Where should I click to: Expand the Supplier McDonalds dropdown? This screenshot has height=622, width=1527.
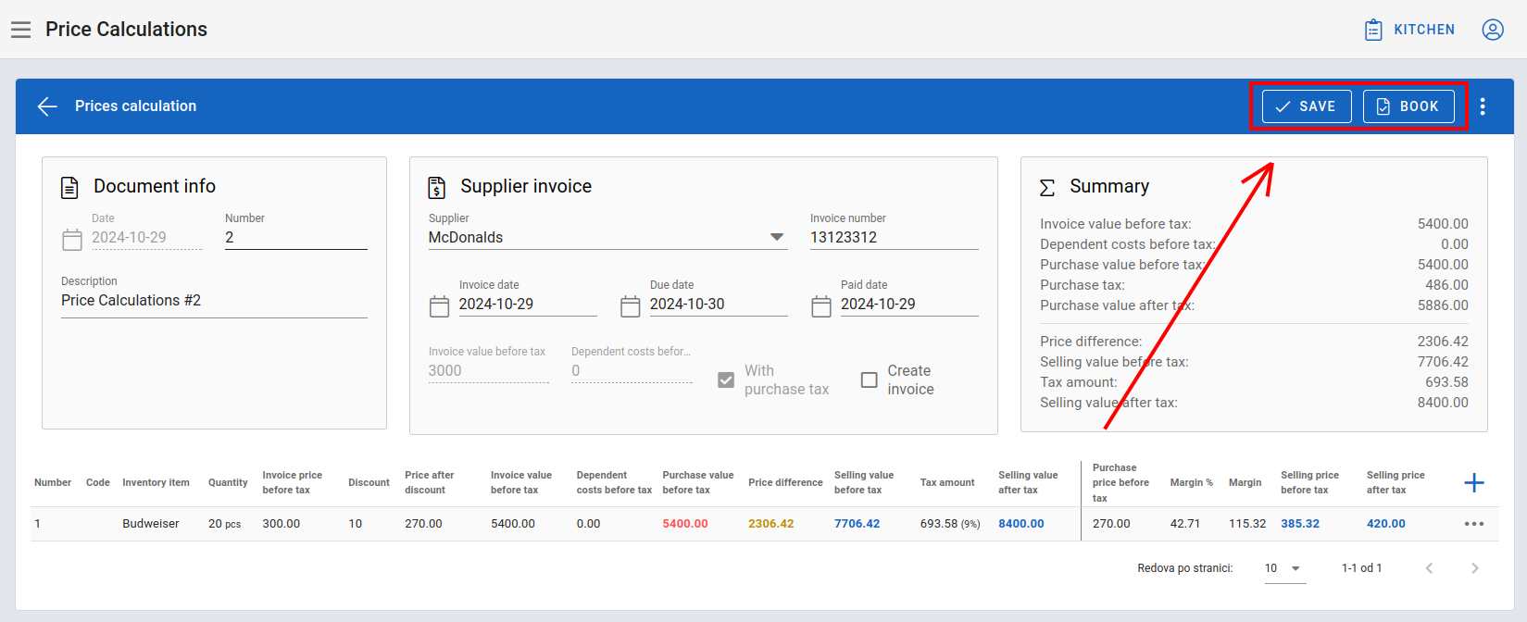(x=777, y=238)
